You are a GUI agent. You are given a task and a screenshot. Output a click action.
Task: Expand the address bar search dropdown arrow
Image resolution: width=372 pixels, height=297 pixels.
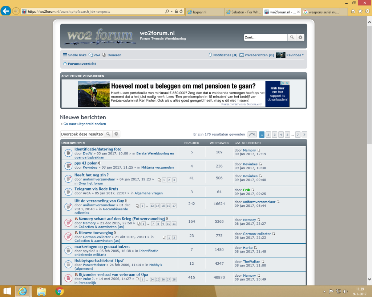pos(171,12)
